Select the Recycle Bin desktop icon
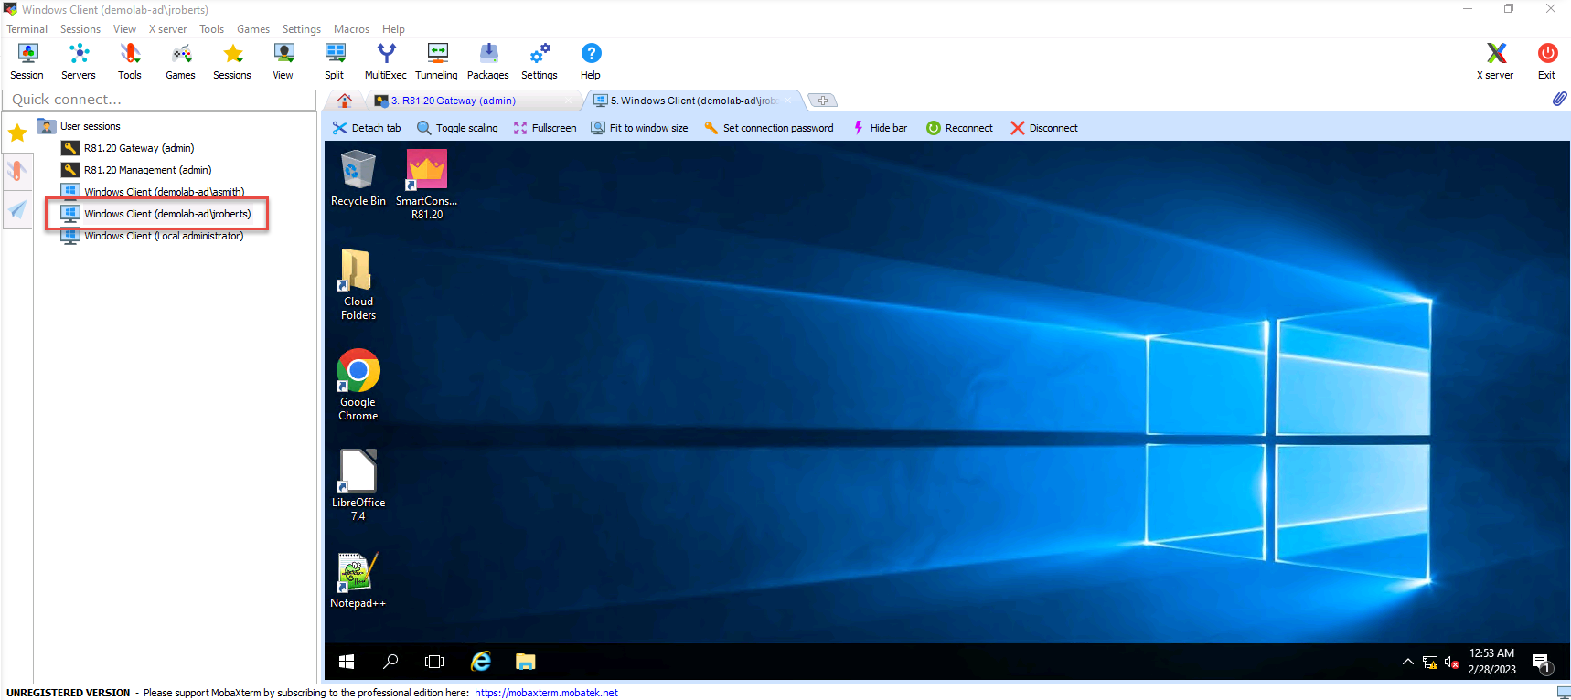Viewport: 1571px width, 700px height. click(x=358, y=179)
